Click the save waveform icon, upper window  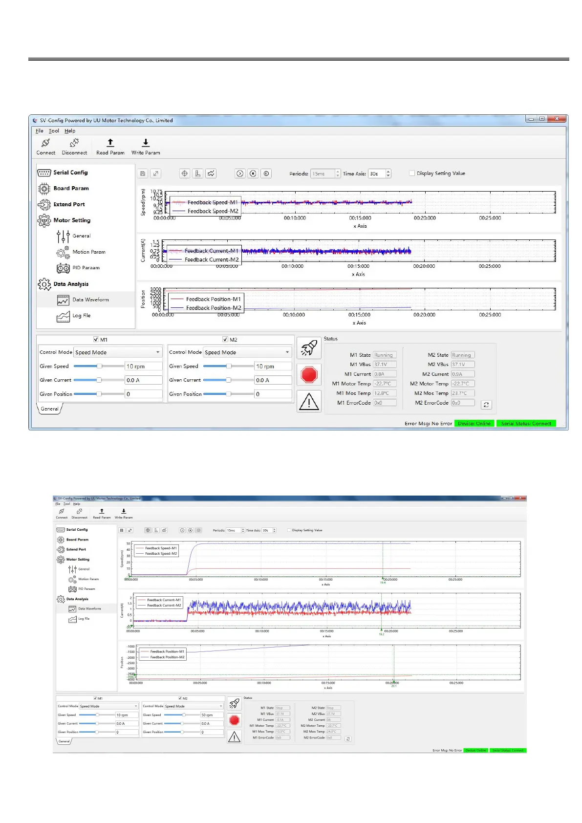[x=142, y=173]
